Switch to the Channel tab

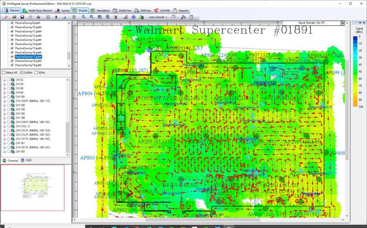coord(10,161)
